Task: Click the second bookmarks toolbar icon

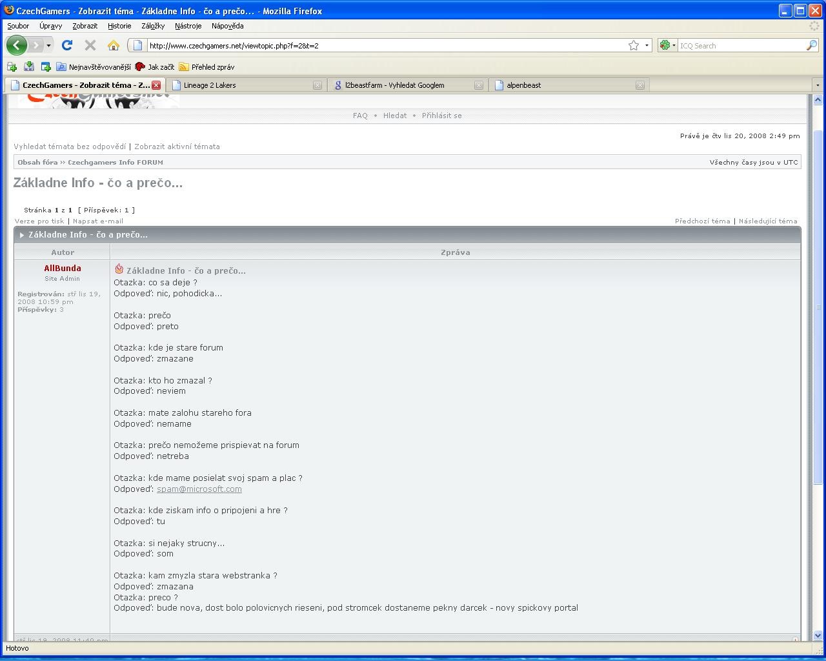Action: tap(28, 66)
